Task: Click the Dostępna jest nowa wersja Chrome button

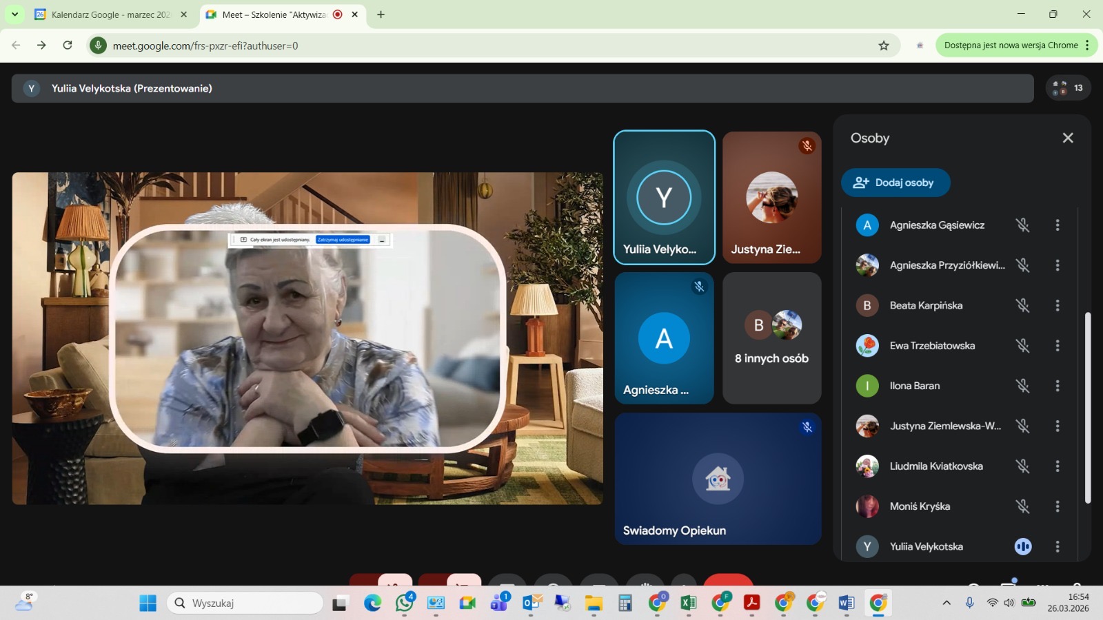Action: point(1011,45)
